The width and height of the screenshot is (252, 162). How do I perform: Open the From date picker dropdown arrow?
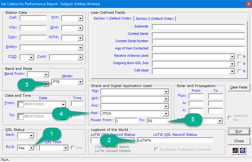(x=63, y=105)
